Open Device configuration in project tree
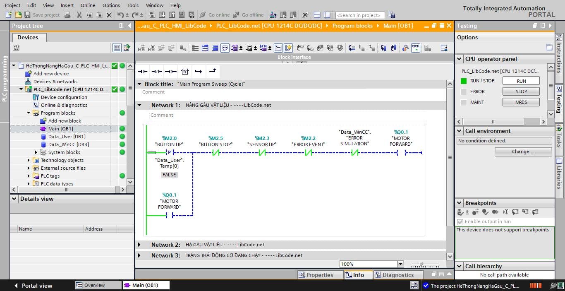Screen dimensions: 565x291 [x=64, y=97]
